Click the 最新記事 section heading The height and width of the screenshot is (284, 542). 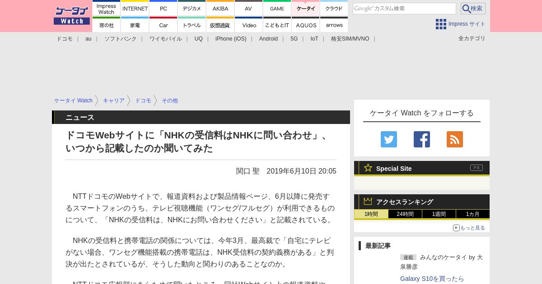pyautogui.click(x=378, y=246)
